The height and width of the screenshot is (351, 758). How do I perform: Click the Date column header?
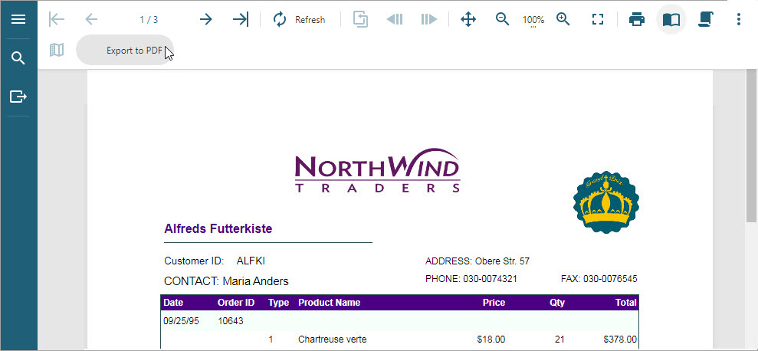[173, 303]
